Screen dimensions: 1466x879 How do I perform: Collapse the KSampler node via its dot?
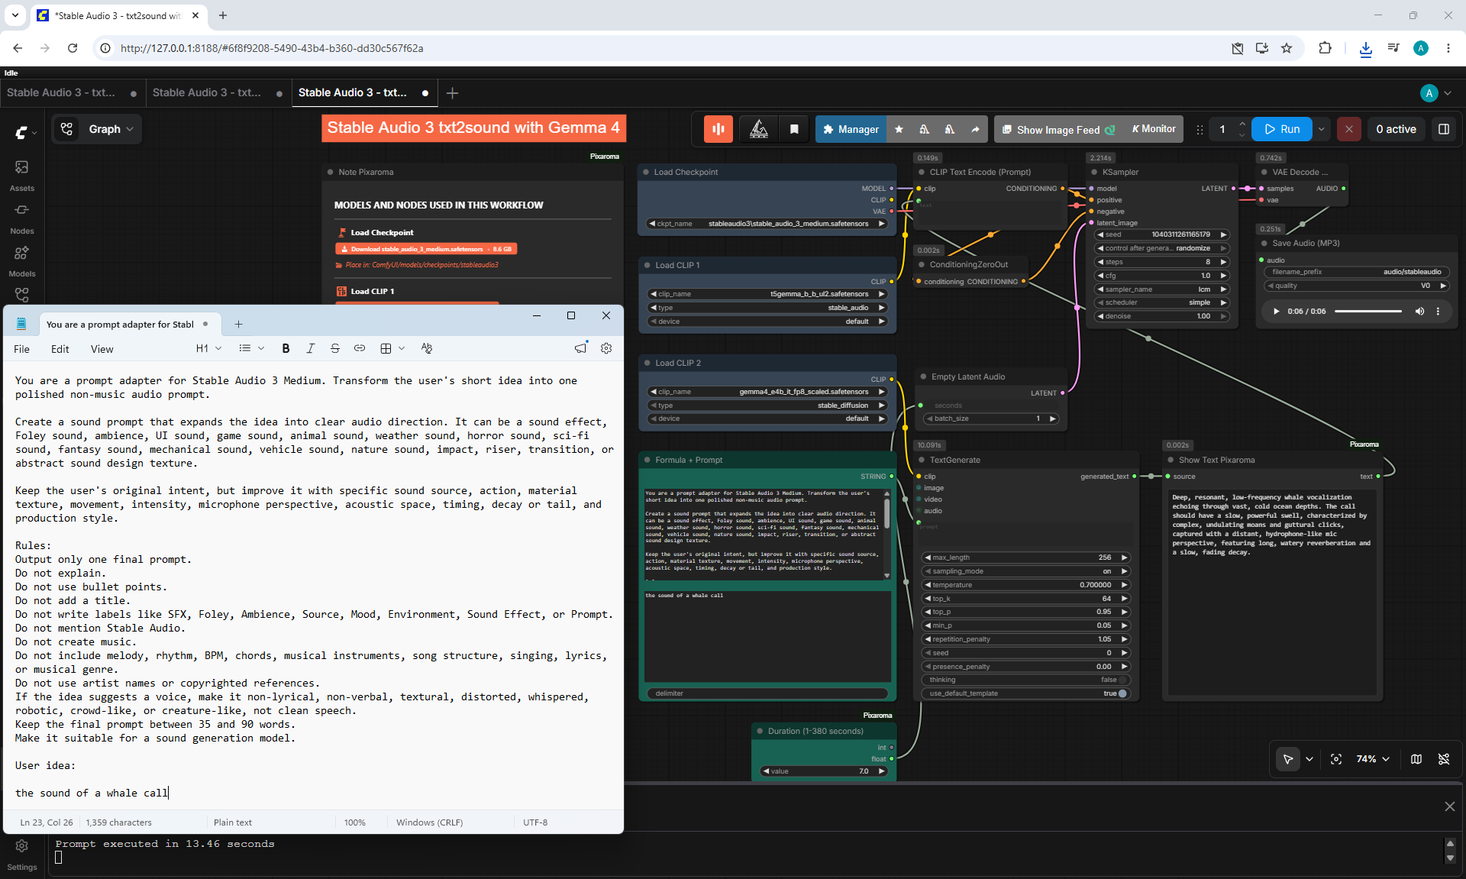[1093, 172]
